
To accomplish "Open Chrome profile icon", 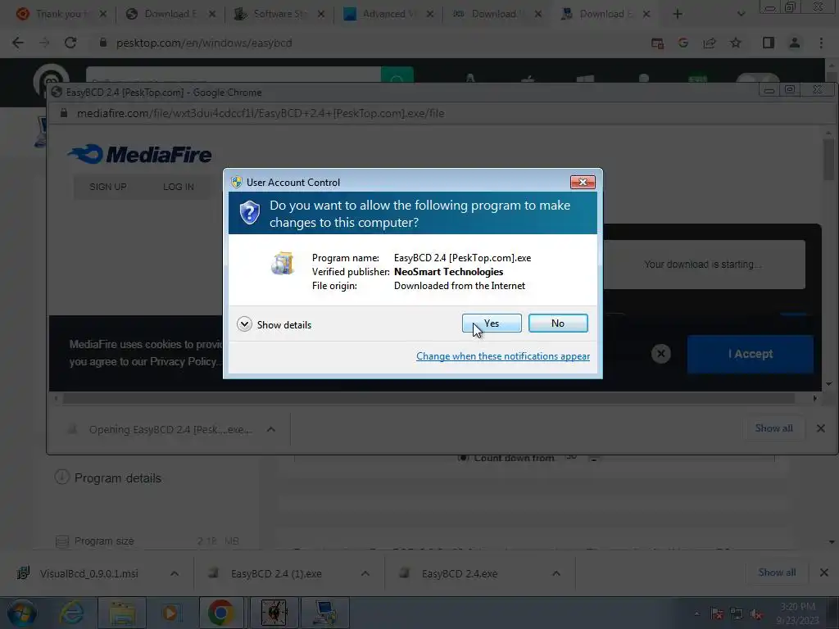I will pos(795,43).
